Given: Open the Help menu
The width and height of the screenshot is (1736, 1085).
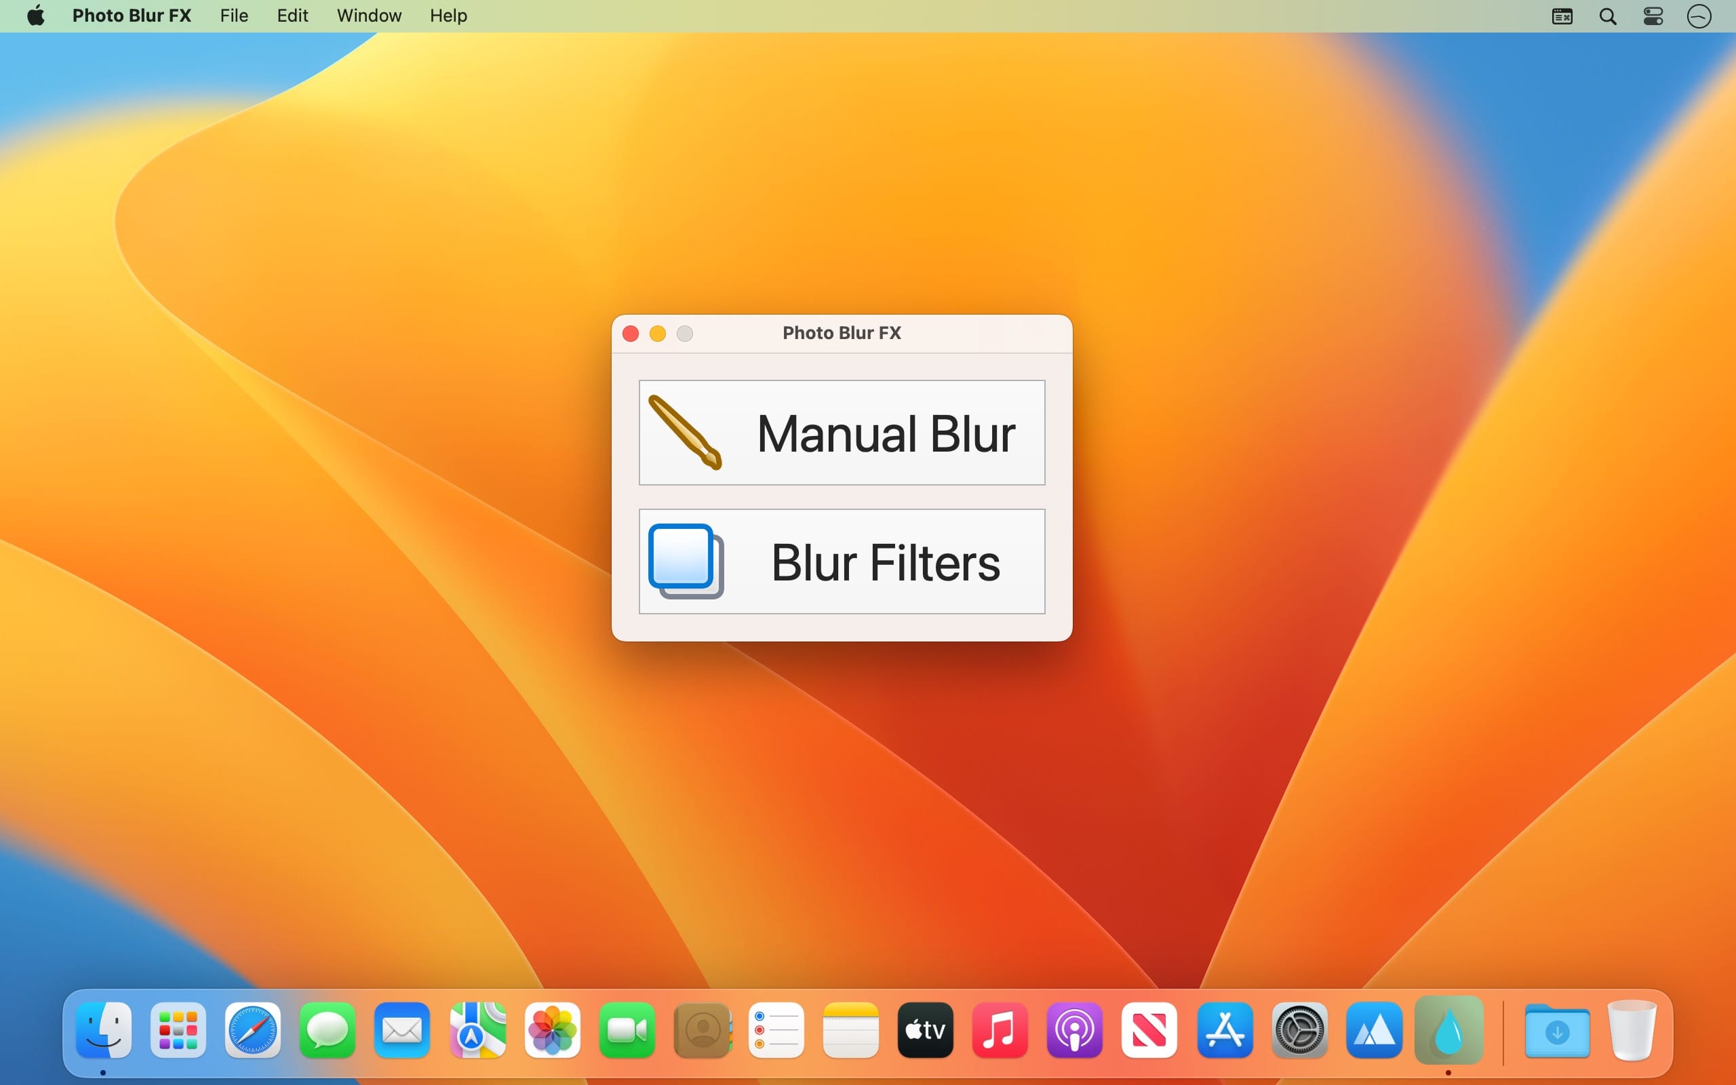Looking at the screenshot, I should [x=448, y=16].
